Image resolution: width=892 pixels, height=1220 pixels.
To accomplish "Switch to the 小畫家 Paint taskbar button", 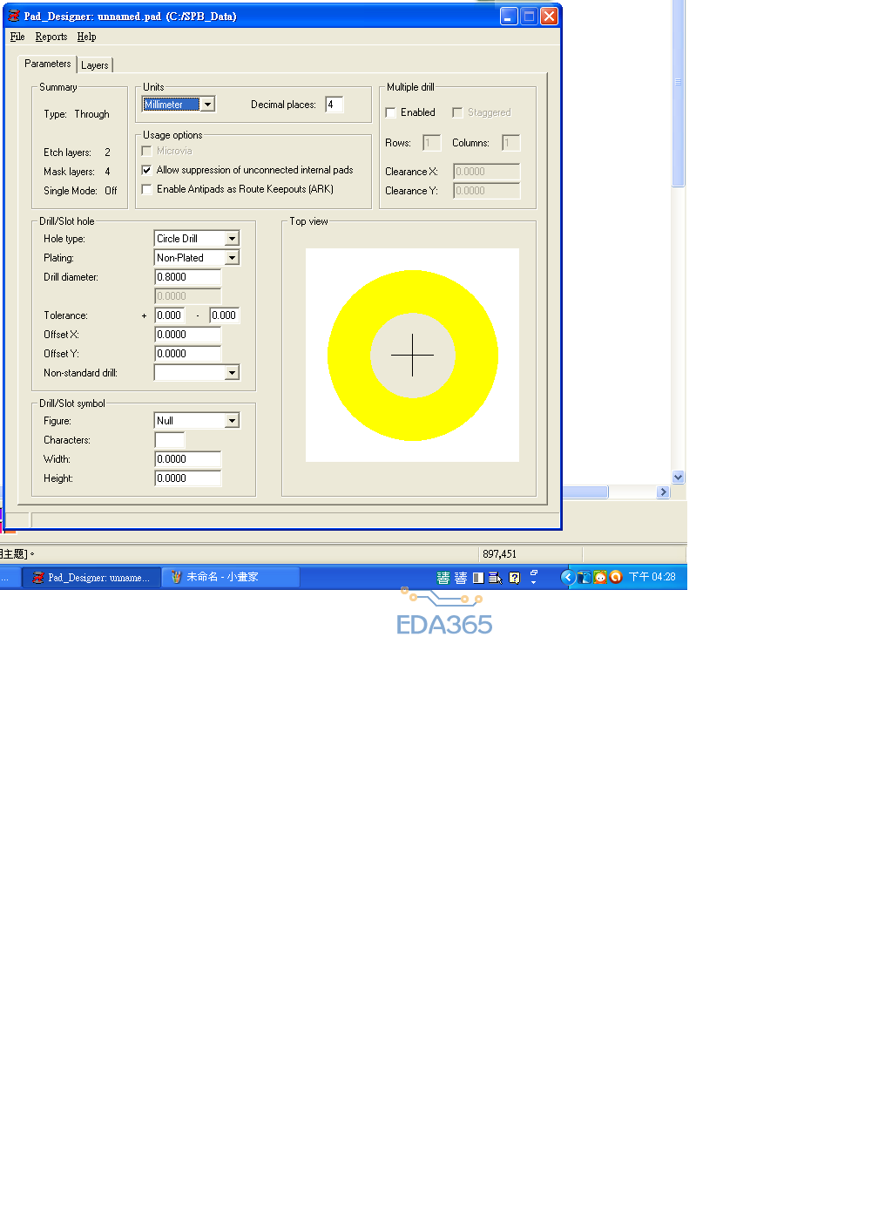I will click(x=232, y=577).
